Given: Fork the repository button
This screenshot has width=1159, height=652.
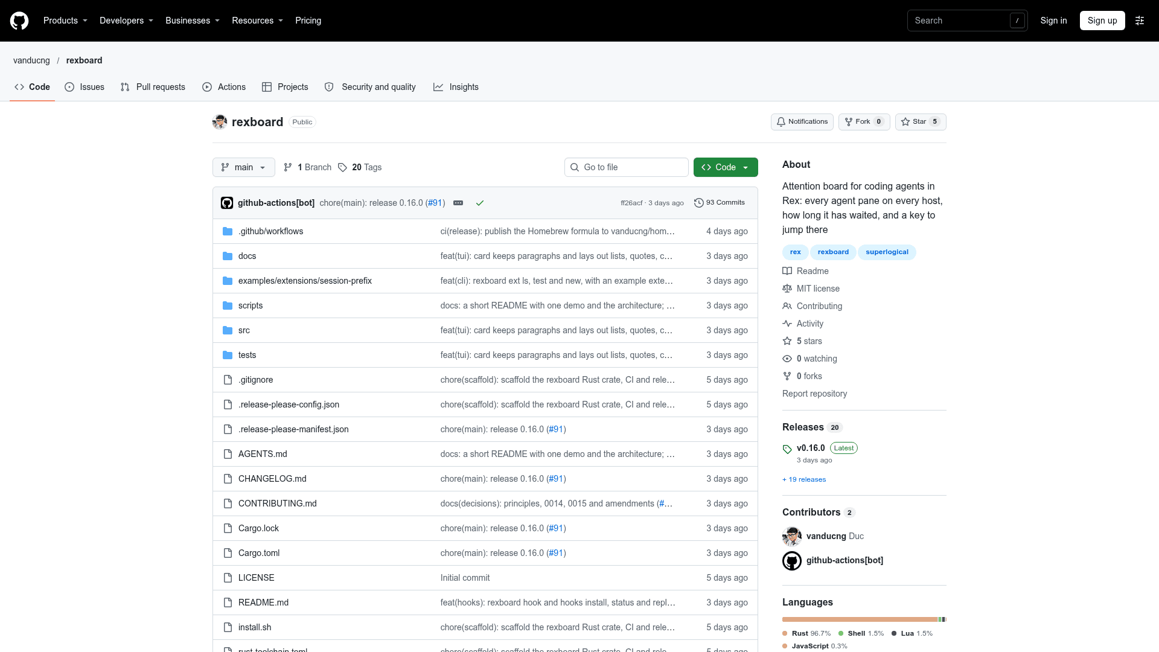Looking at the screenshot, I should point(864,122).
